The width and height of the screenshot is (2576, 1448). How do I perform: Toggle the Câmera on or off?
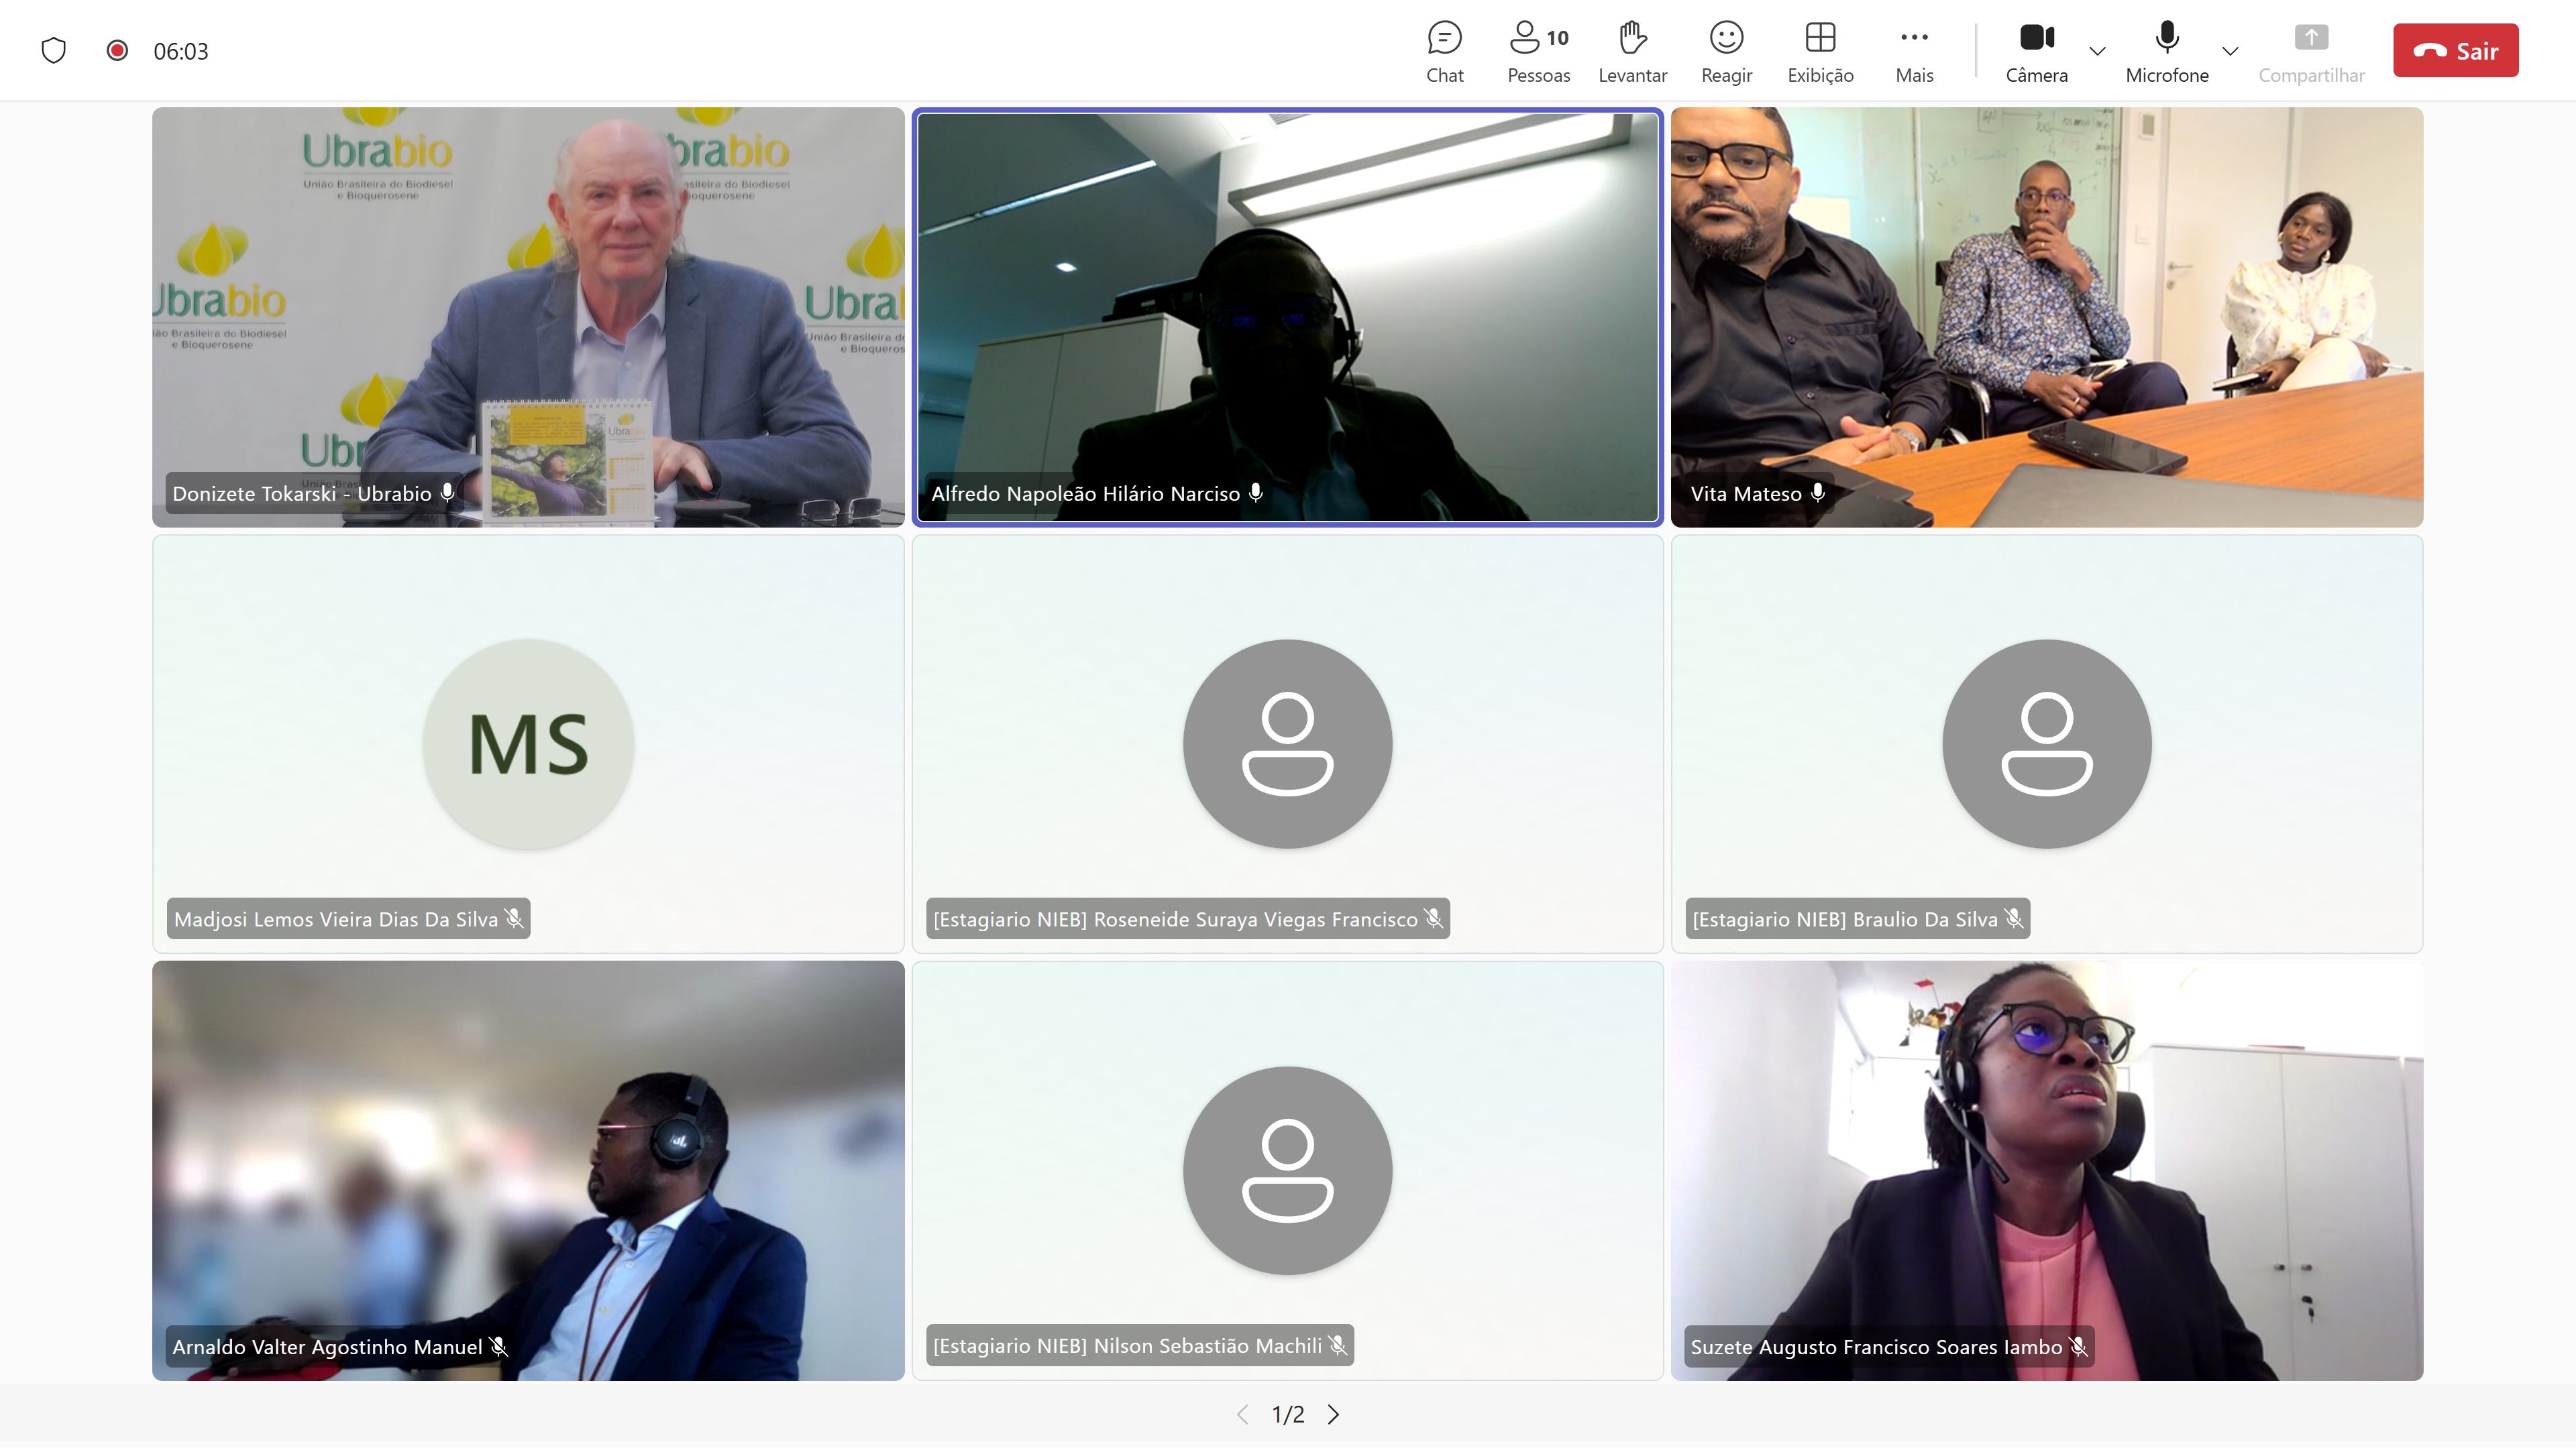tap(2036, 51)
